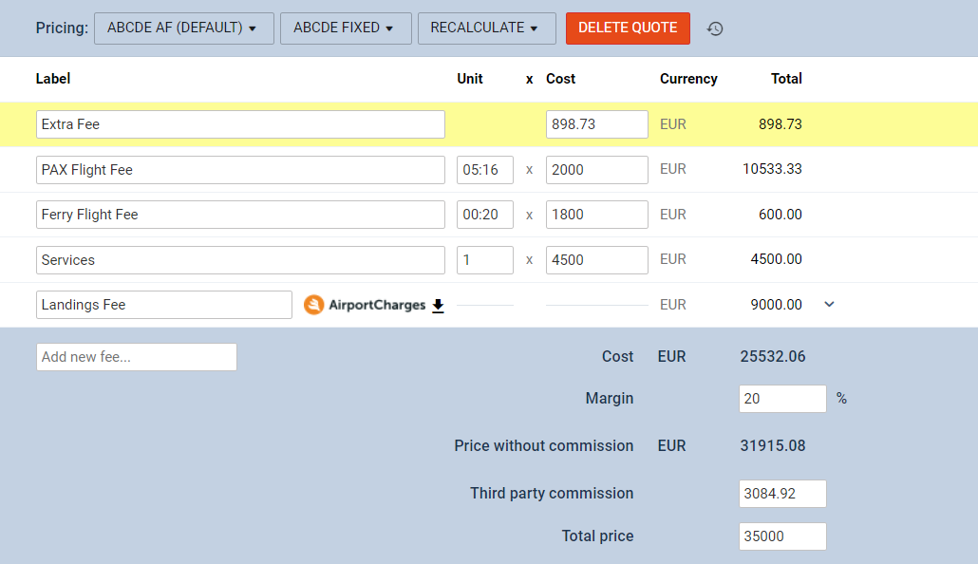Edit the PAX Flight Fee label field
The image size is (978, 564).
click(240, 170)
